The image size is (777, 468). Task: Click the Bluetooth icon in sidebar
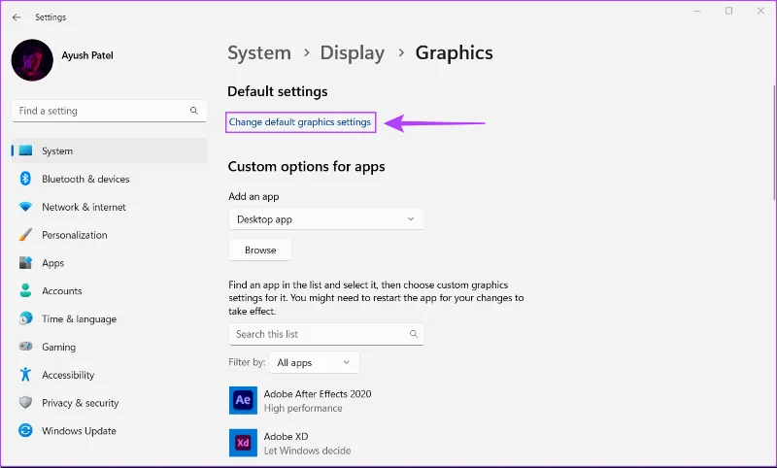click(25, 179)
